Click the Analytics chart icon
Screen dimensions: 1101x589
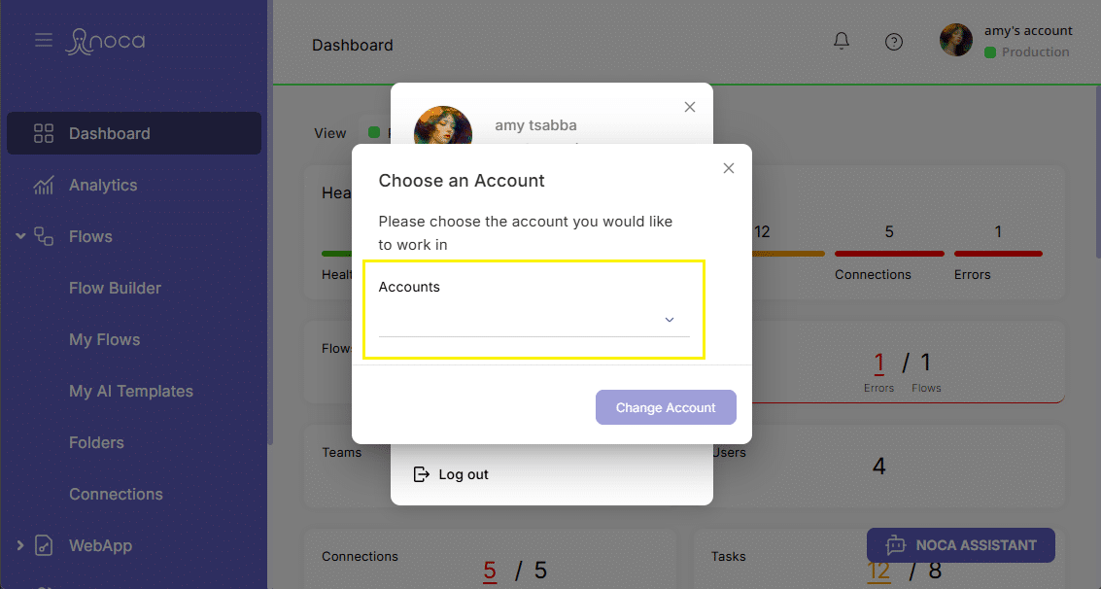coord(44,186)
